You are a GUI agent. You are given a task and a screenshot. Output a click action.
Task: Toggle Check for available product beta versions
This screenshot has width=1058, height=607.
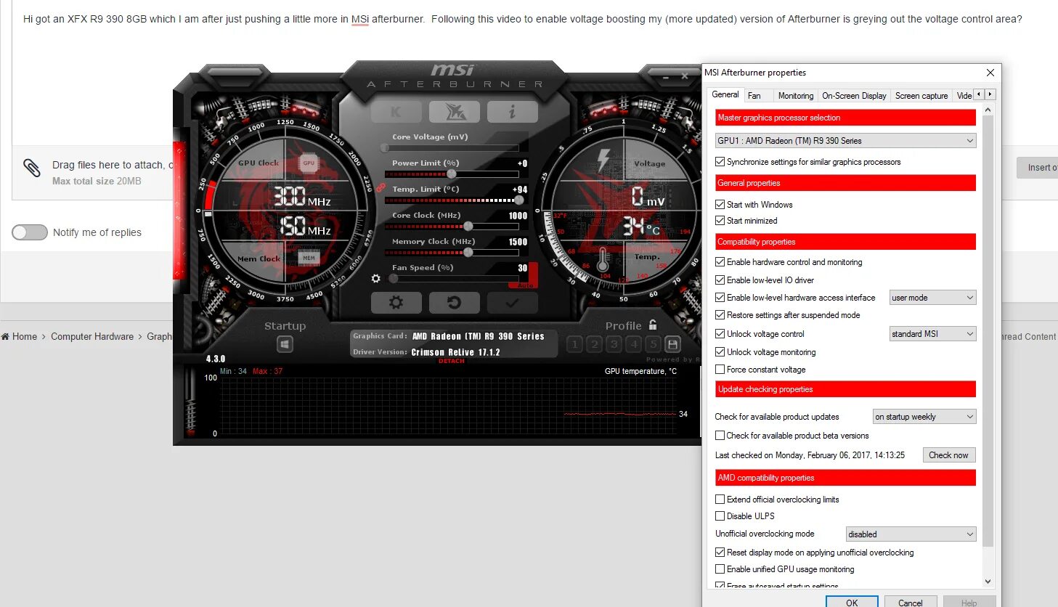point(720,436)
